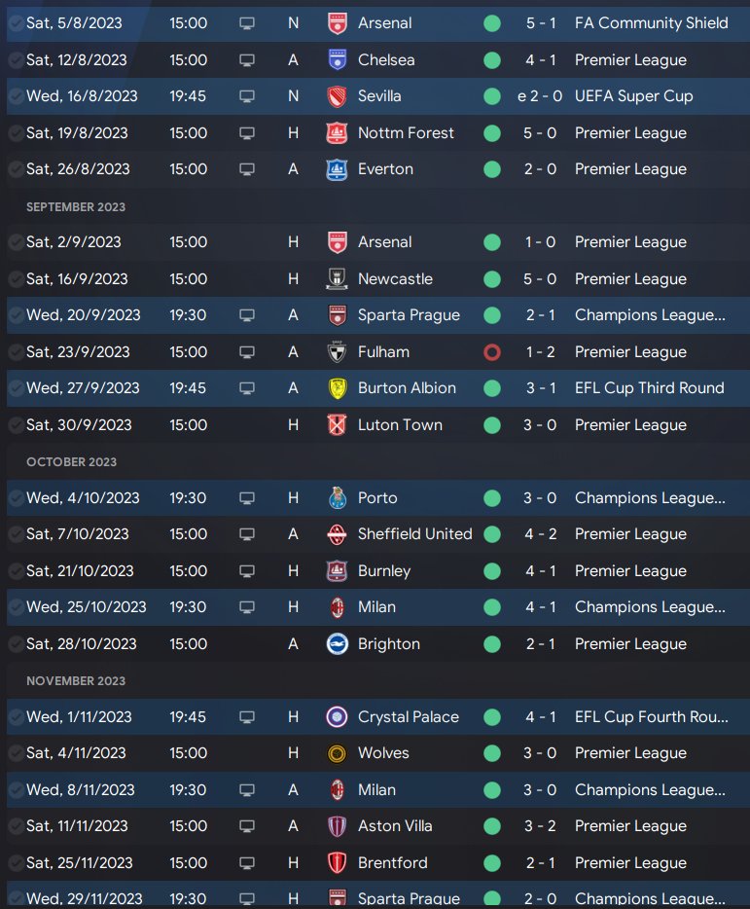Click the Crystal Palace club crest

click(x=337, y=717)
